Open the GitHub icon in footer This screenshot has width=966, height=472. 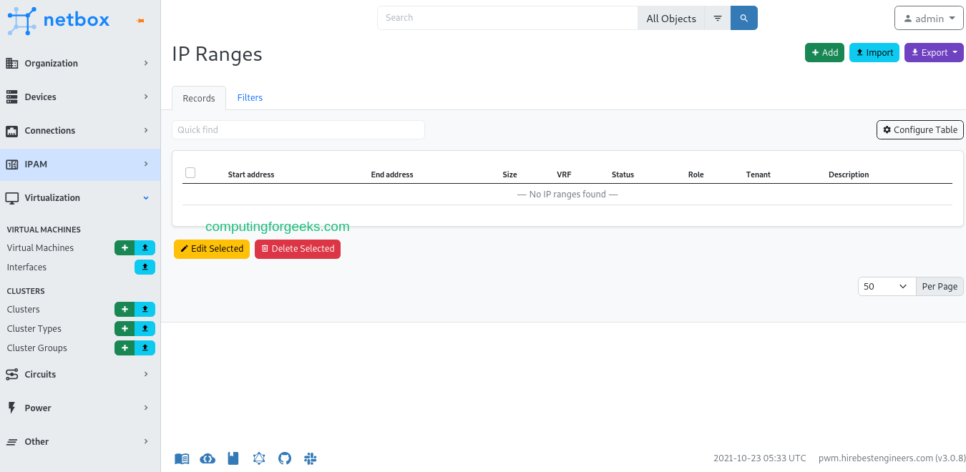[x=285, y=458]
